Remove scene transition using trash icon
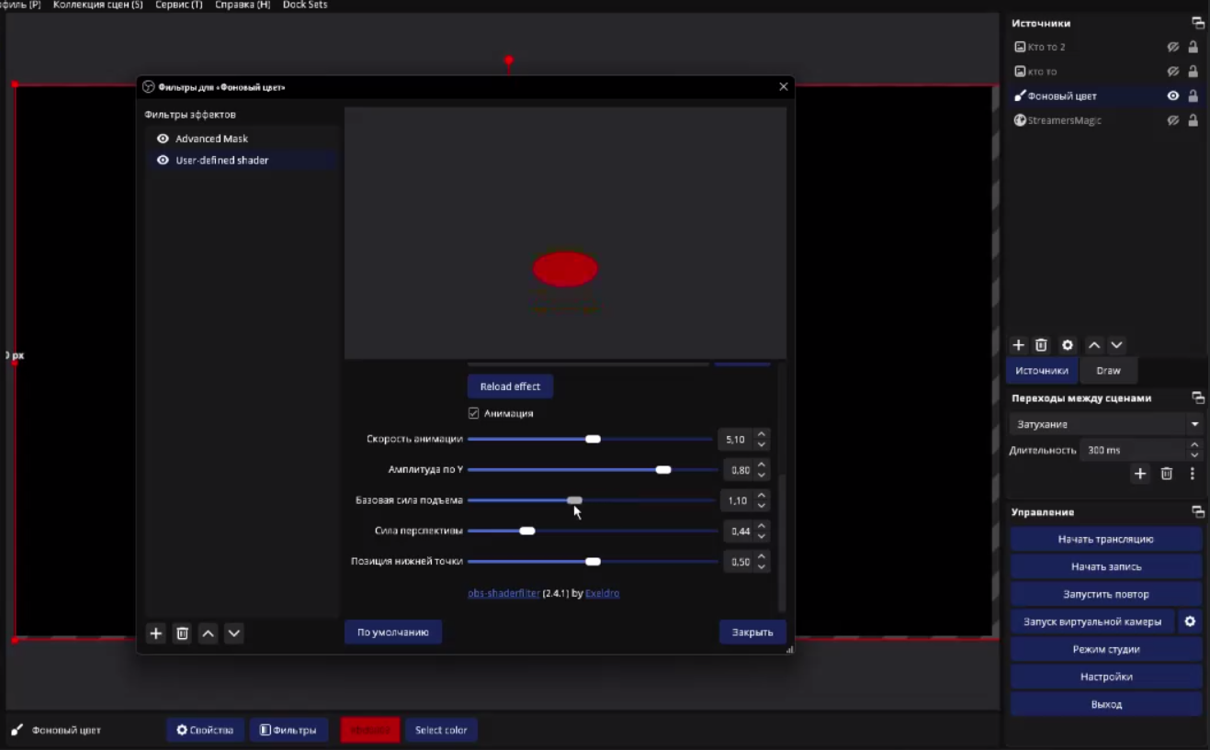The width and height of the screenshot is (1210, 750). click(x=1167, y=474)
